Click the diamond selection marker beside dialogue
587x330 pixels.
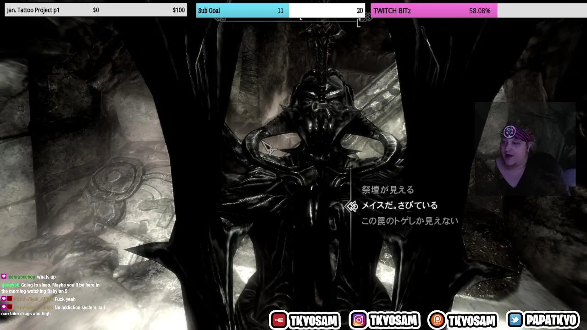(x=352, y=206)
